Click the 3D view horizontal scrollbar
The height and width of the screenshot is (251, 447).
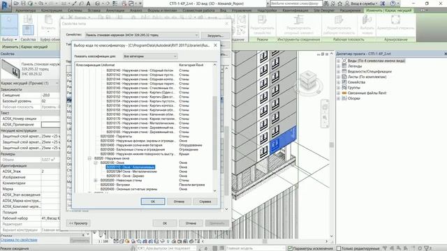265,241
